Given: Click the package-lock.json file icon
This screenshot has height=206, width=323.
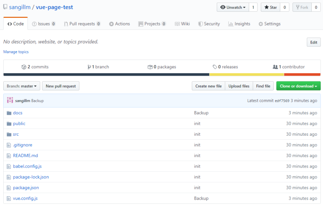Looking at the screenshot, I should click(x=8, y=177).
